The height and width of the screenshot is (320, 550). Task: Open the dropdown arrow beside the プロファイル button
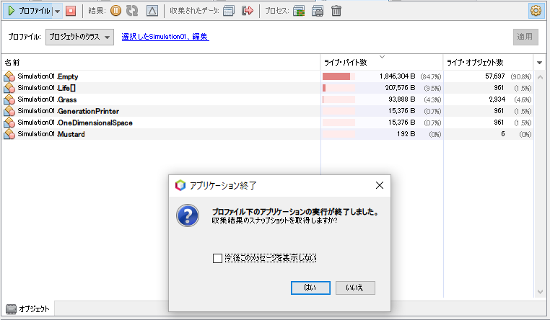click(58, 12)
